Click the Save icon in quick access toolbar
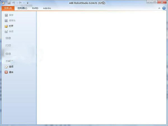Viewport: 168px width, 126px height. [x=9, y=3]
